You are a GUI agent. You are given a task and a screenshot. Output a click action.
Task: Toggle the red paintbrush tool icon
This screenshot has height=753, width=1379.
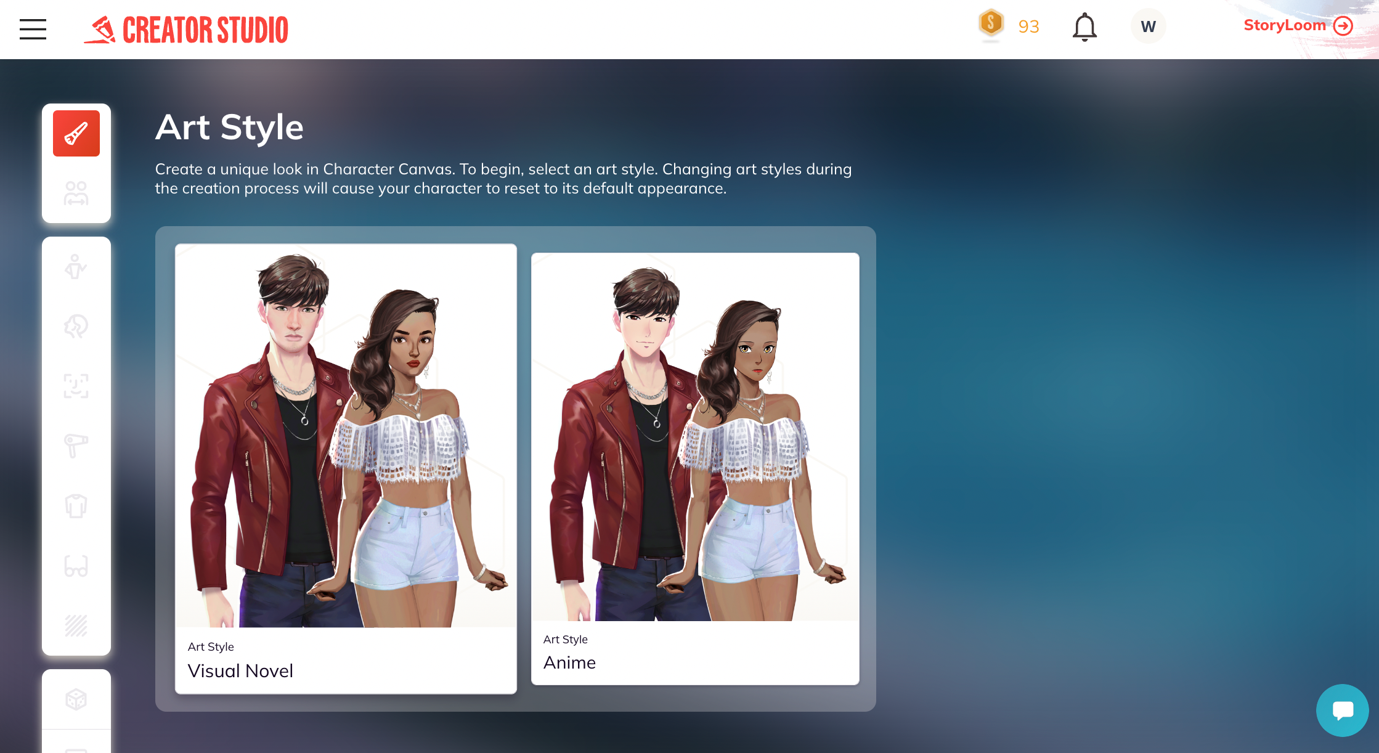(76, 132)
